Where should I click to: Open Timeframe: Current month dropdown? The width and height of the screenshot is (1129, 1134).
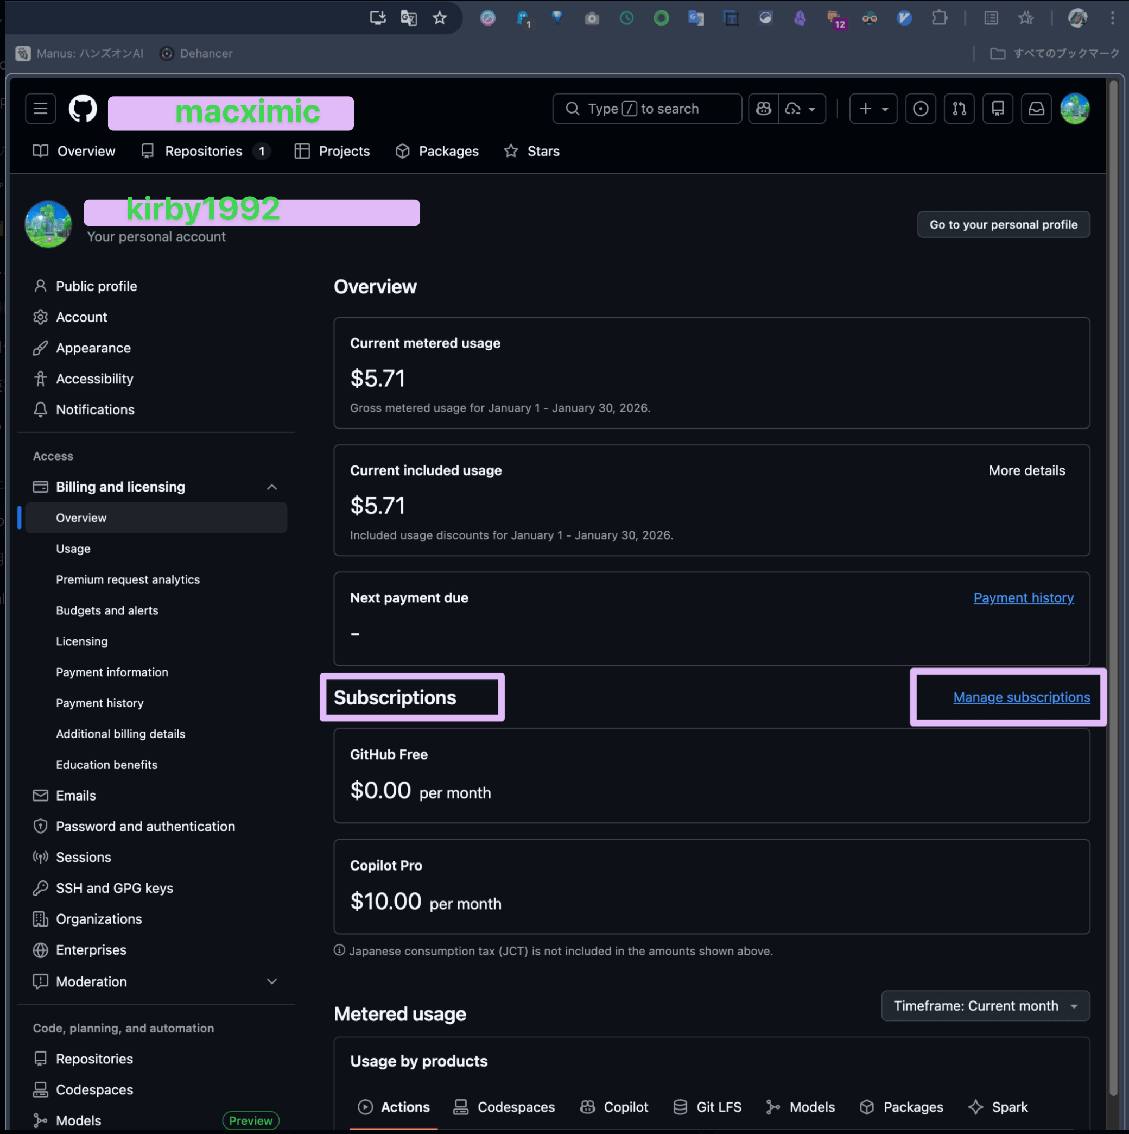point(985,1005)
